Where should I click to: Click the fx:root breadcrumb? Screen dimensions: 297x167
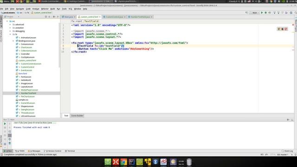[x=77, y=21]
